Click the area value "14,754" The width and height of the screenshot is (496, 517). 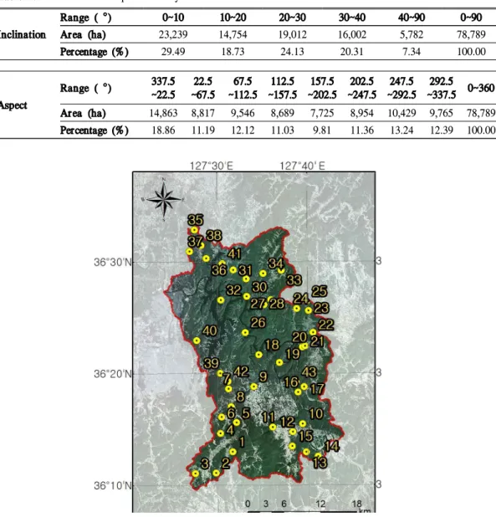click(x=233, y=34)
